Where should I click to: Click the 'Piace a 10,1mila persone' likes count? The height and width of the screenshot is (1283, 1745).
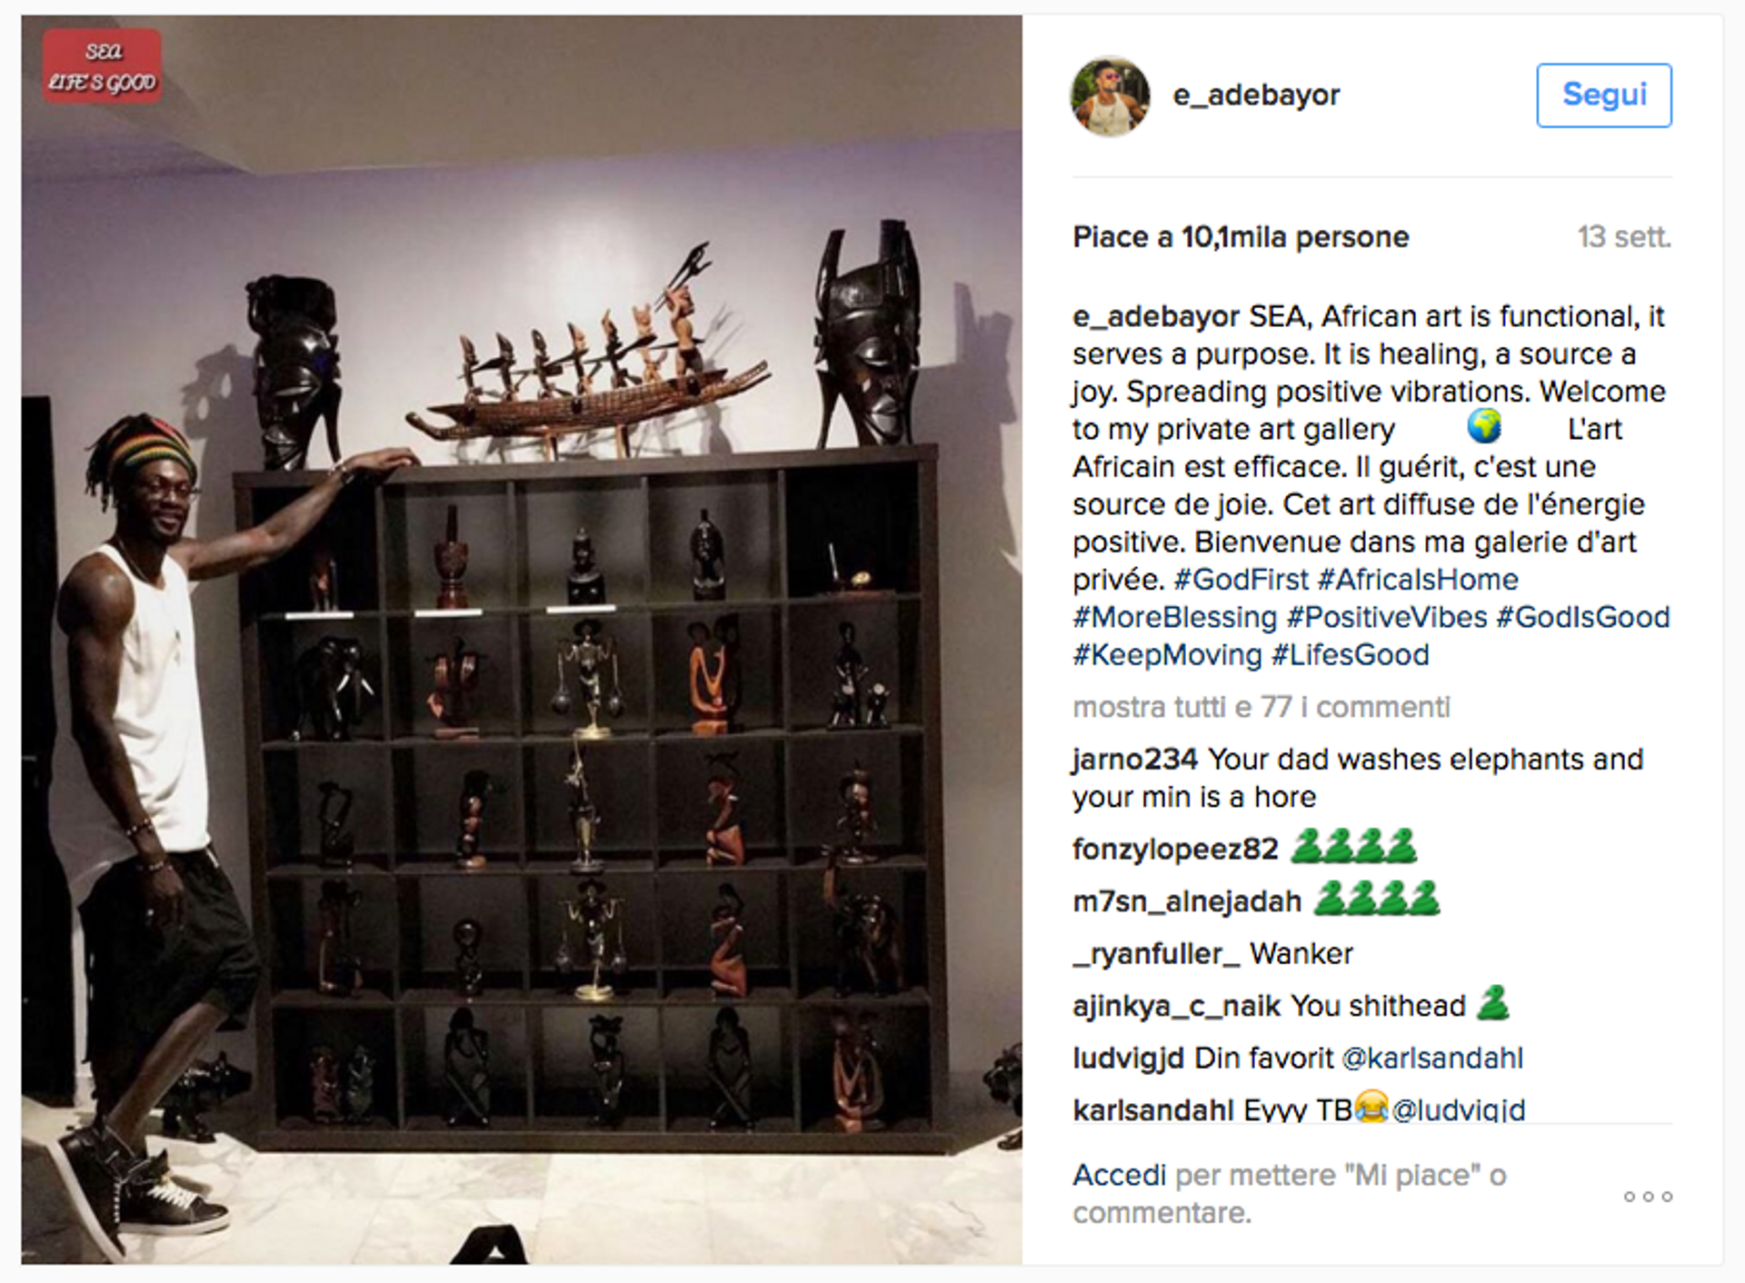[x=1241, y=237]
